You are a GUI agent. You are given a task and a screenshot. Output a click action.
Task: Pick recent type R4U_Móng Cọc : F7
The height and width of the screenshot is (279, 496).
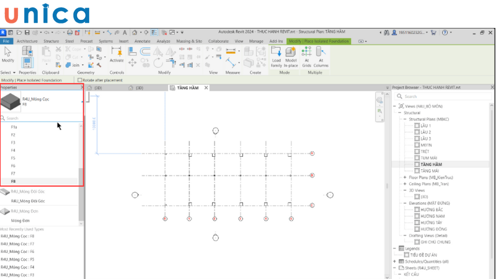click(17, 244)
